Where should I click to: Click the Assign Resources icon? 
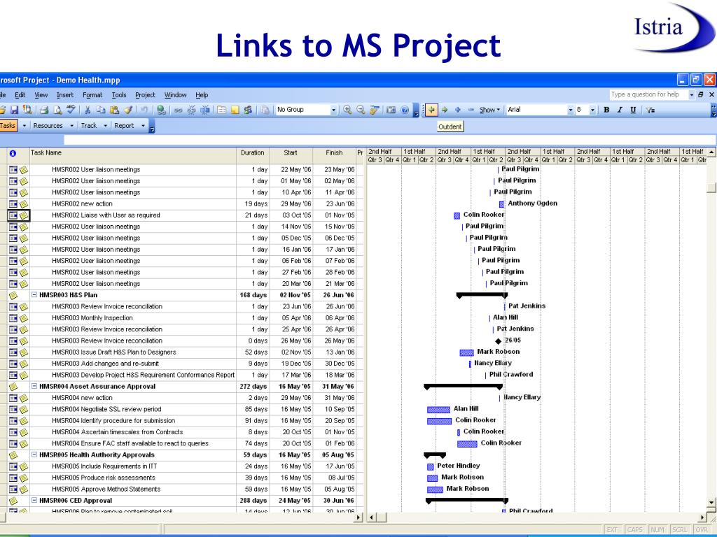[248, 110]
